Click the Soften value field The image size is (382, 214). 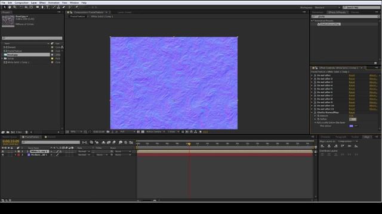click(x=353, y=119)
